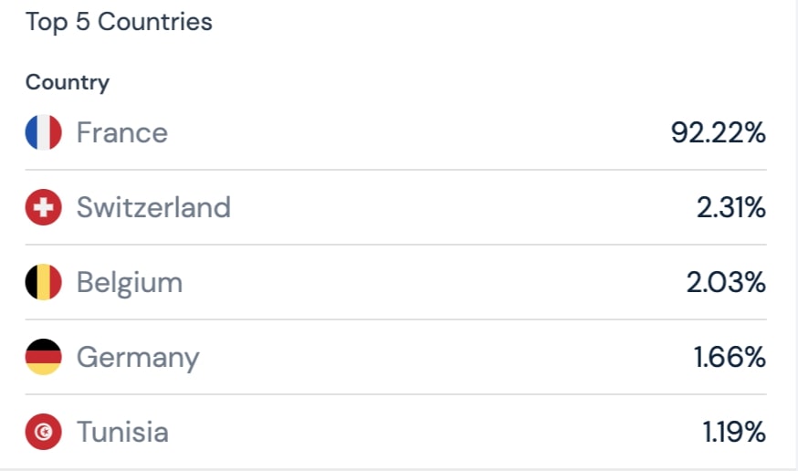The width and height of the screenshot is (798, 471).
Task: Click the Top 5 Countries heading
Action: (x=119, y=22)
